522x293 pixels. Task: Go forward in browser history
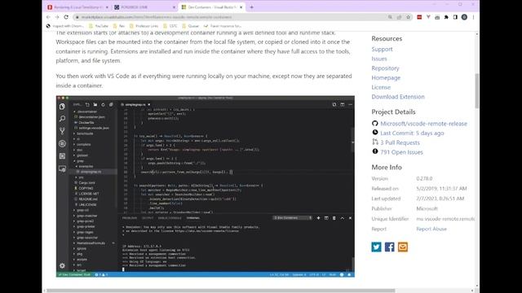coord(57,17)
